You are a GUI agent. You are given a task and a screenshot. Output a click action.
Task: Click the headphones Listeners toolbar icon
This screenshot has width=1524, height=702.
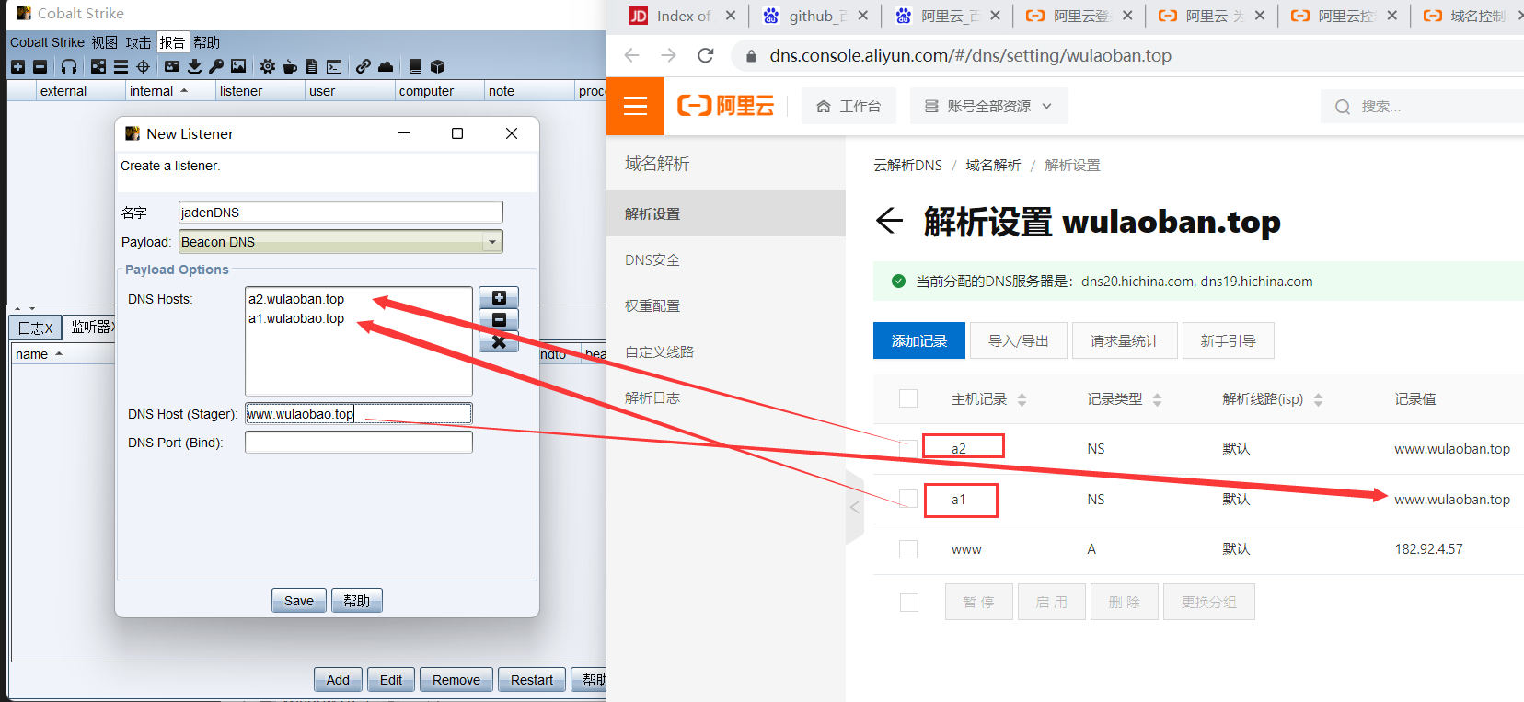tap(69, 66)
